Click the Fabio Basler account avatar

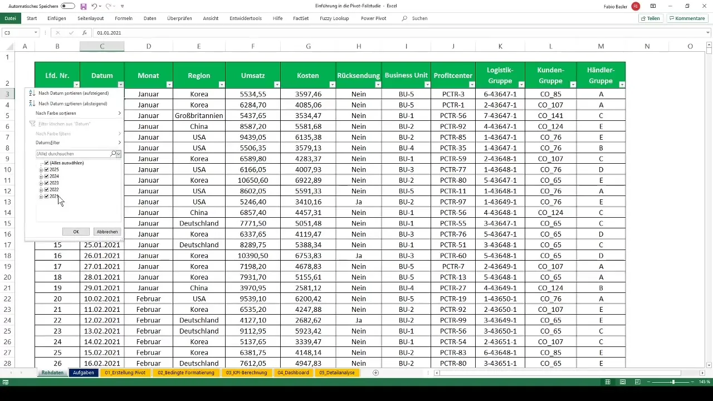coord(636,6)
